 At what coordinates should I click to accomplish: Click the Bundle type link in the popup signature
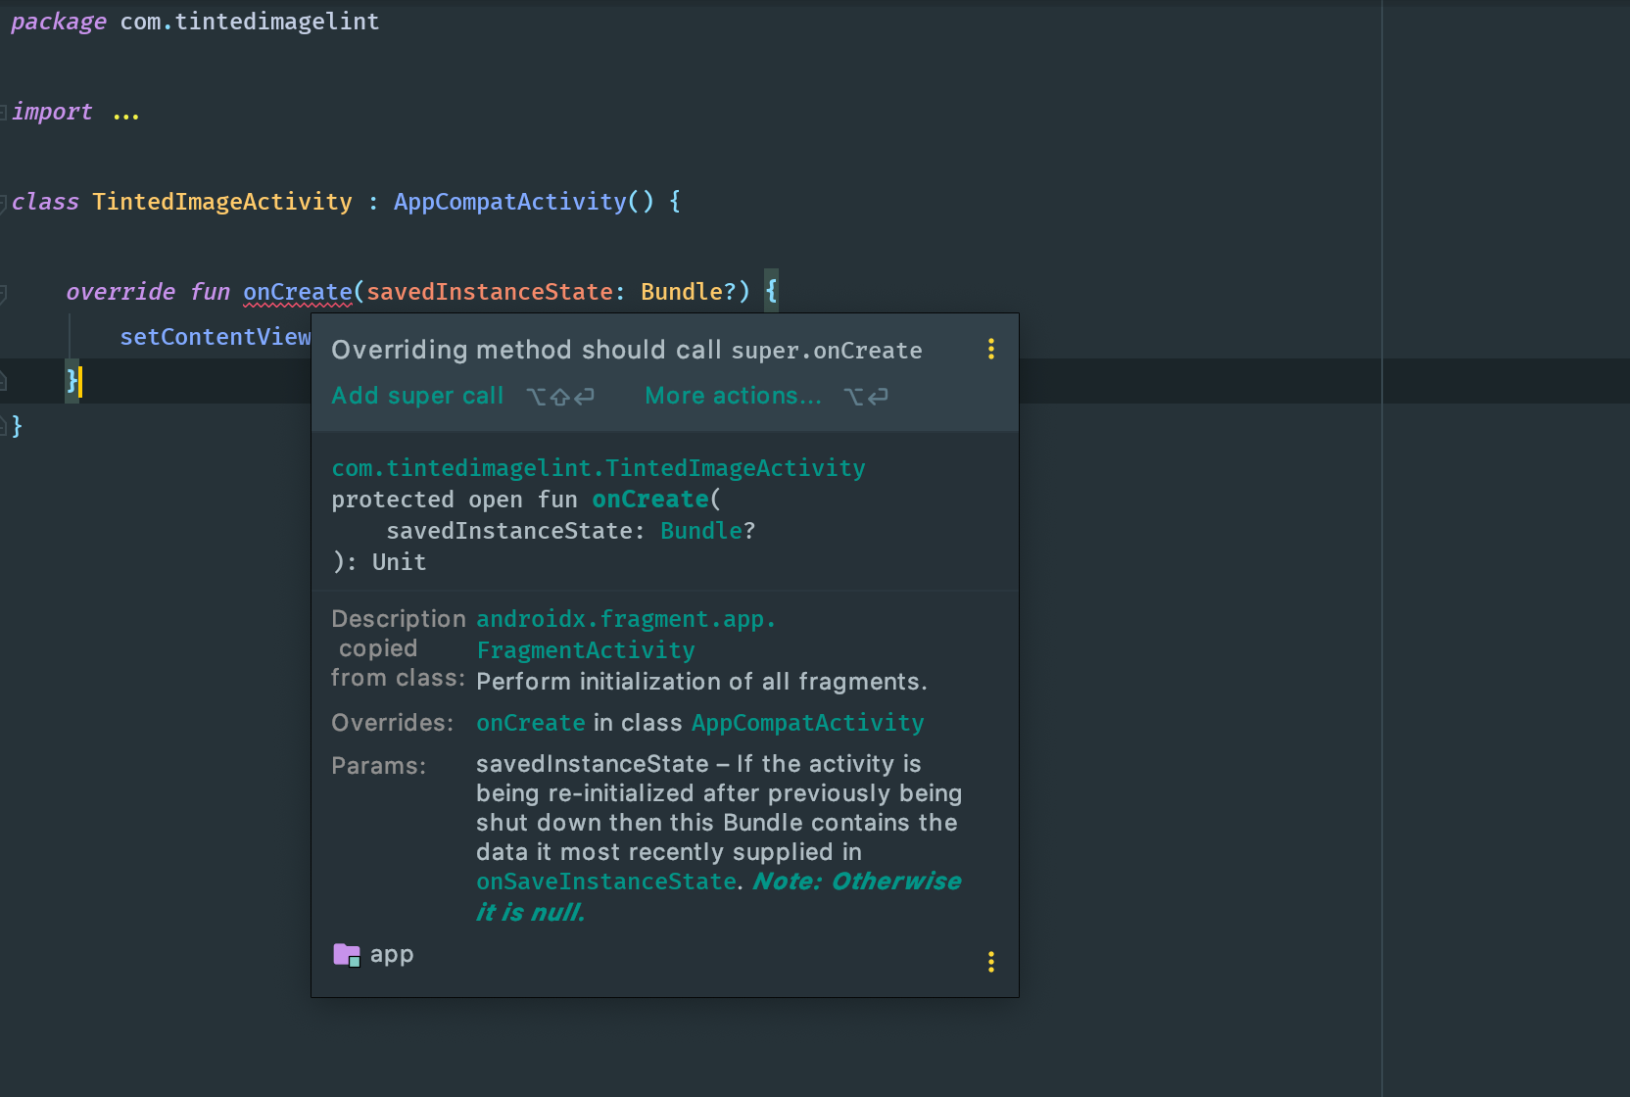700,529
